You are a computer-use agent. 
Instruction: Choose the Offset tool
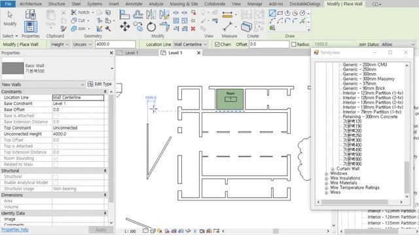point(138,14)
